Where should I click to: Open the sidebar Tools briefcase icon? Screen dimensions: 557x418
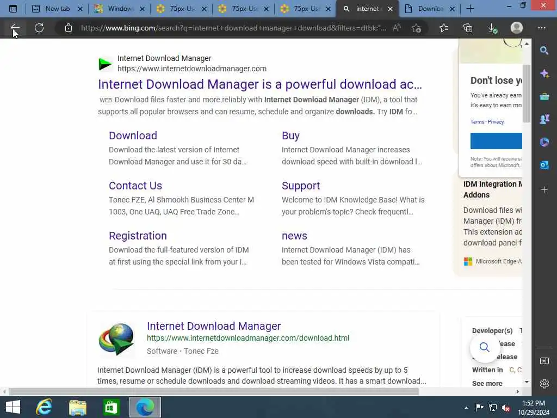(x=544, y=96)
